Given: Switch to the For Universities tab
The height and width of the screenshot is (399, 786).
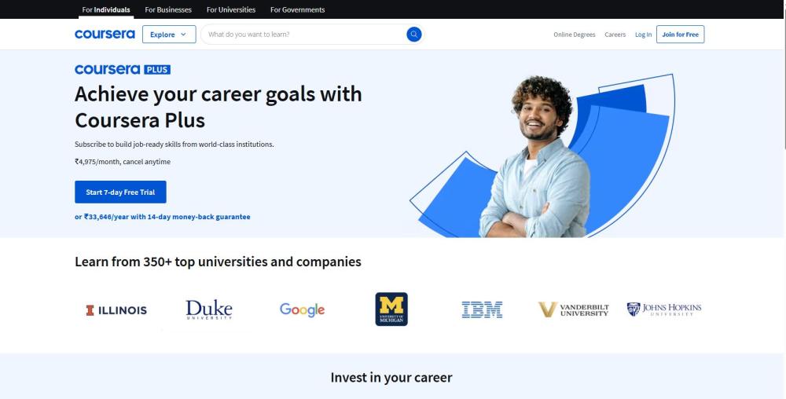Looking at the screenshot, I should (230, 9).
